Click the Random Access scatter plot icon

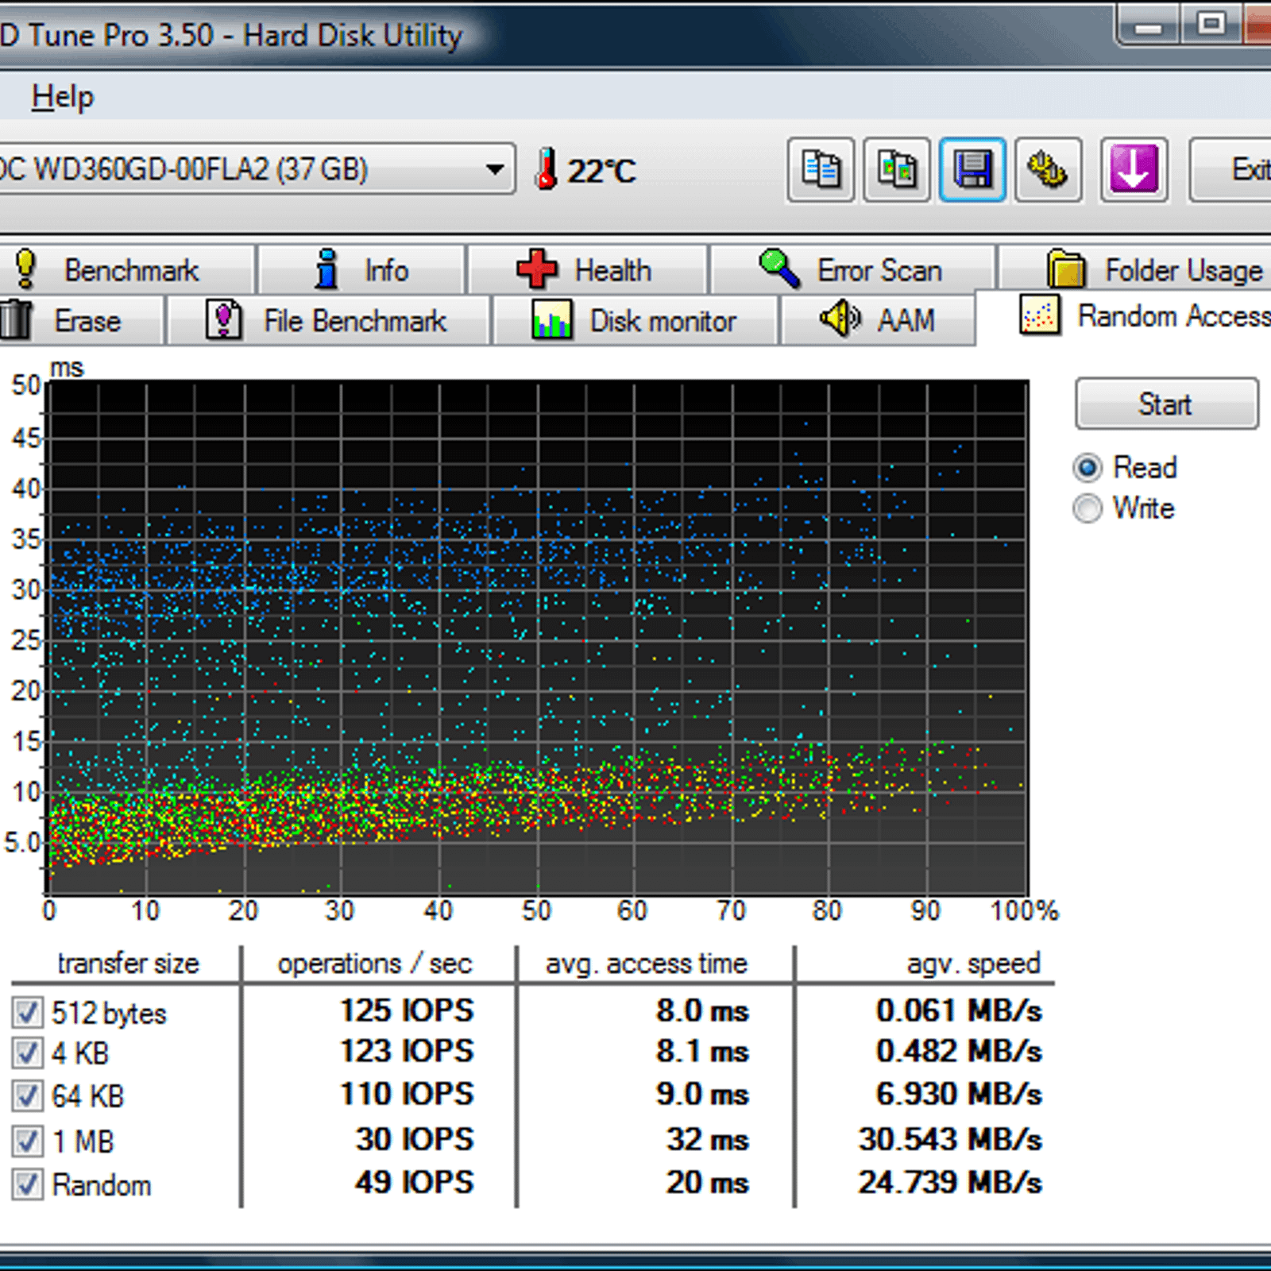tap(1040, 315)
